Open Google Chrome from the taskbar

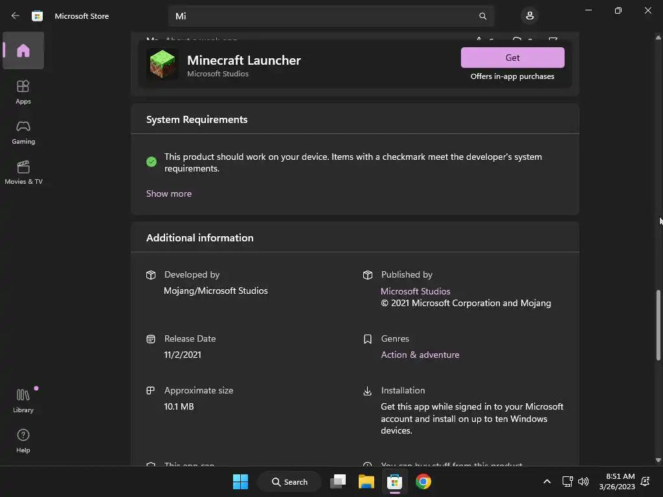click(423, 481)
